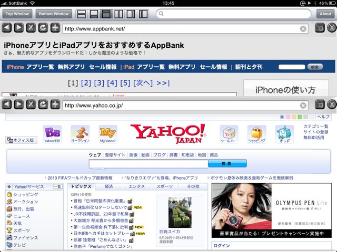Viewport: 337px width, 252px height.
Task: Focus the Yahoo Japan search box
Action: point(148,163)
